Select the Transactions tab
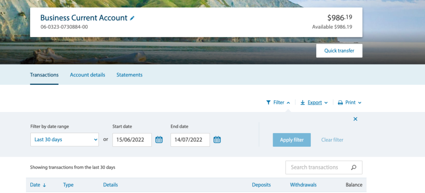The height and width of the screenshot is (193, 425). pyautogui.click(x=44, y=75)
